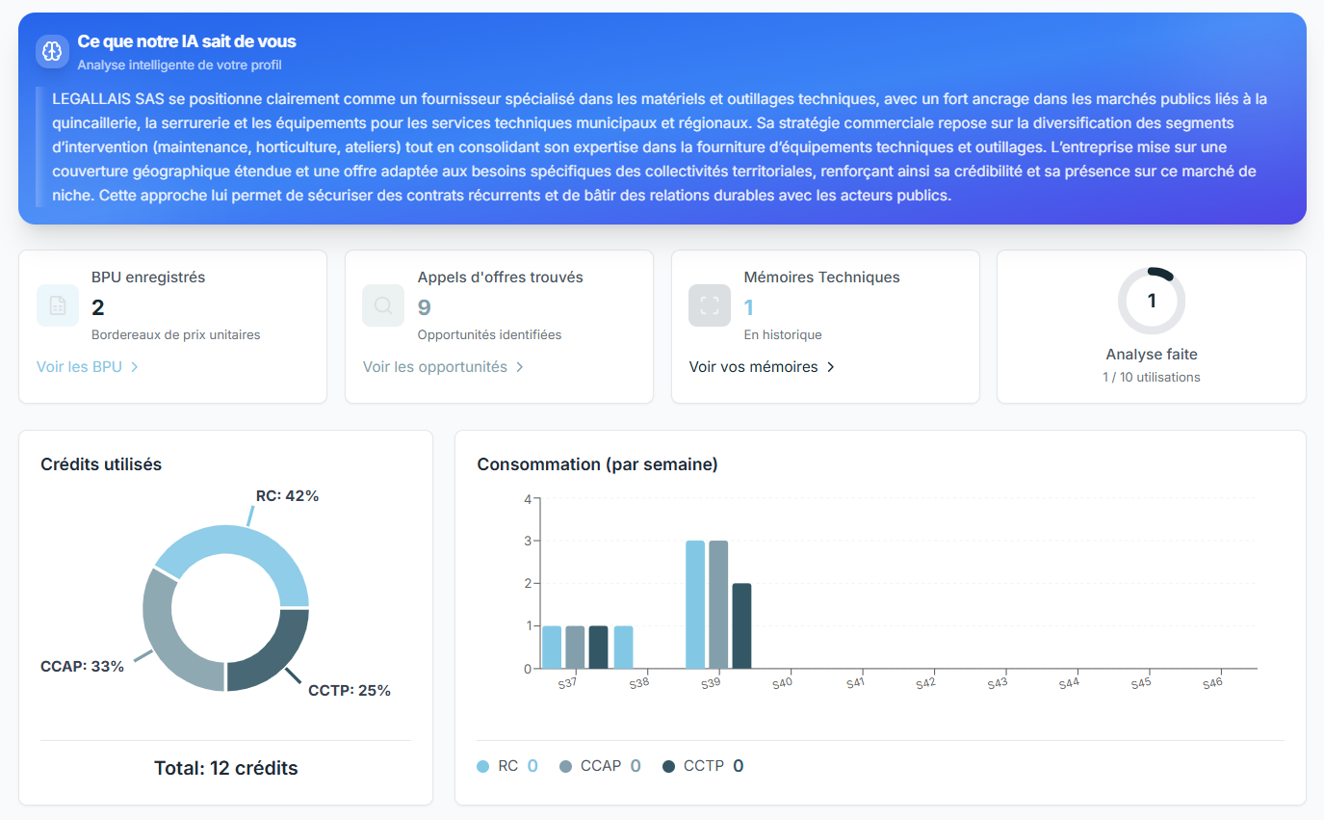Click chevron next to Voir vos mémoires
This screenshot has width=1324, height=820.
pyautogui.click(x=831, y=367)
